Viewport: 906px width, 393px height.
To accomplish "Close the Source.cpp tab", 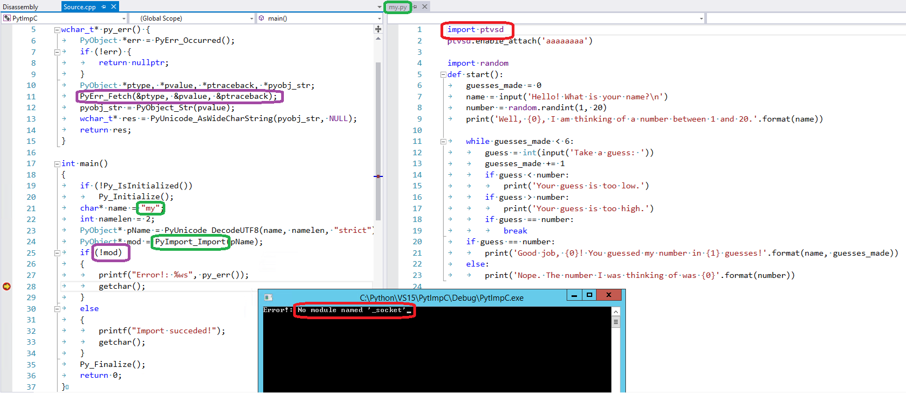I will coord(114,7).
